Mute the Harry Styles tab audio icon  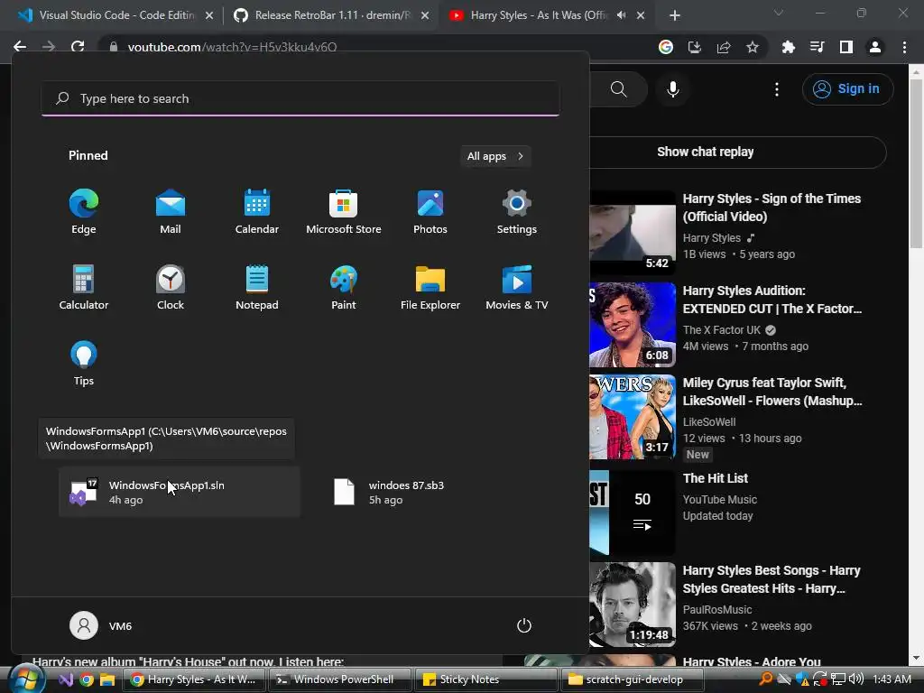(621, 15)
